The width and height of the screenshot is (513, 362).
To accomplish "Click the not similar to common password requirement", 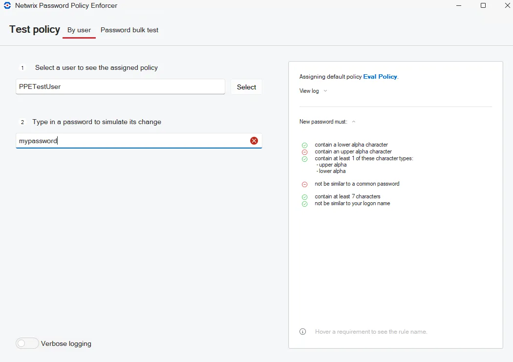I will coord(357,184).
